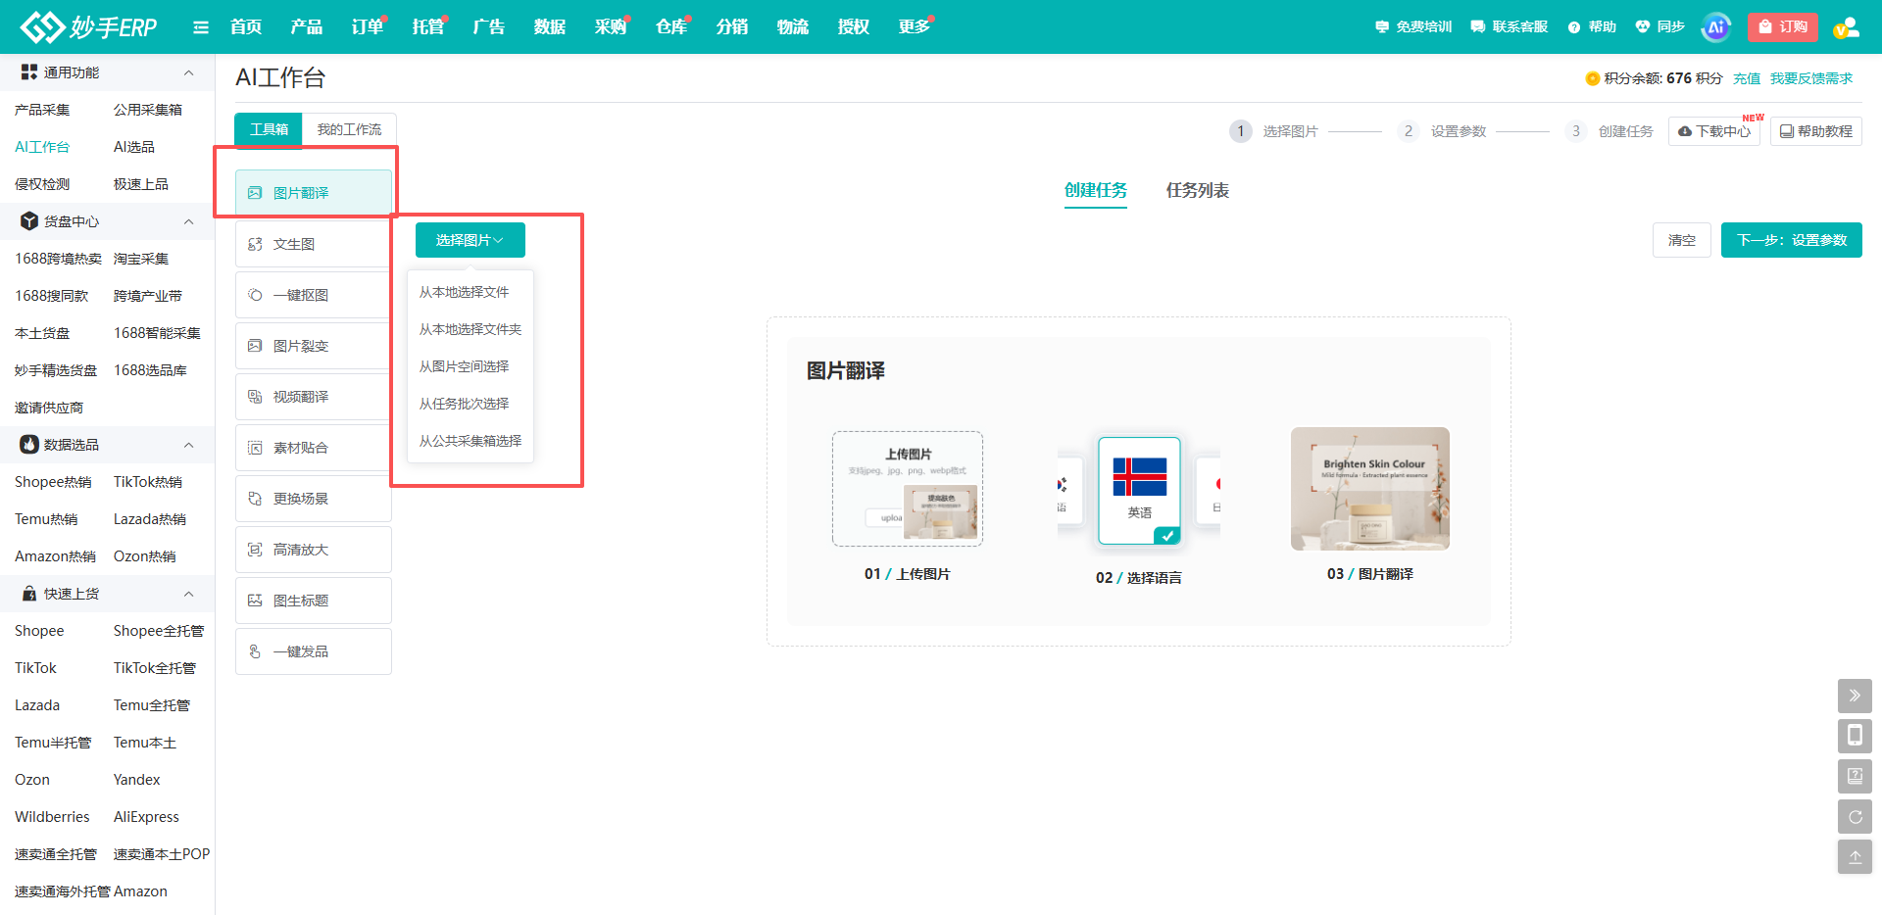Image resolution: width=1882 pixels, height=915 pixels.
Task: Select the 一键抠图 tool
Action: (x=314, y=295)
